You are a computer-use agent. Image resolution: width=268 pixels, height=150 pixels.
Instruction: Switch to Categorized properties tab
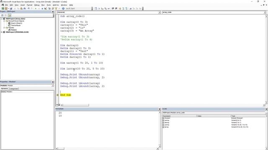(14, 89)
